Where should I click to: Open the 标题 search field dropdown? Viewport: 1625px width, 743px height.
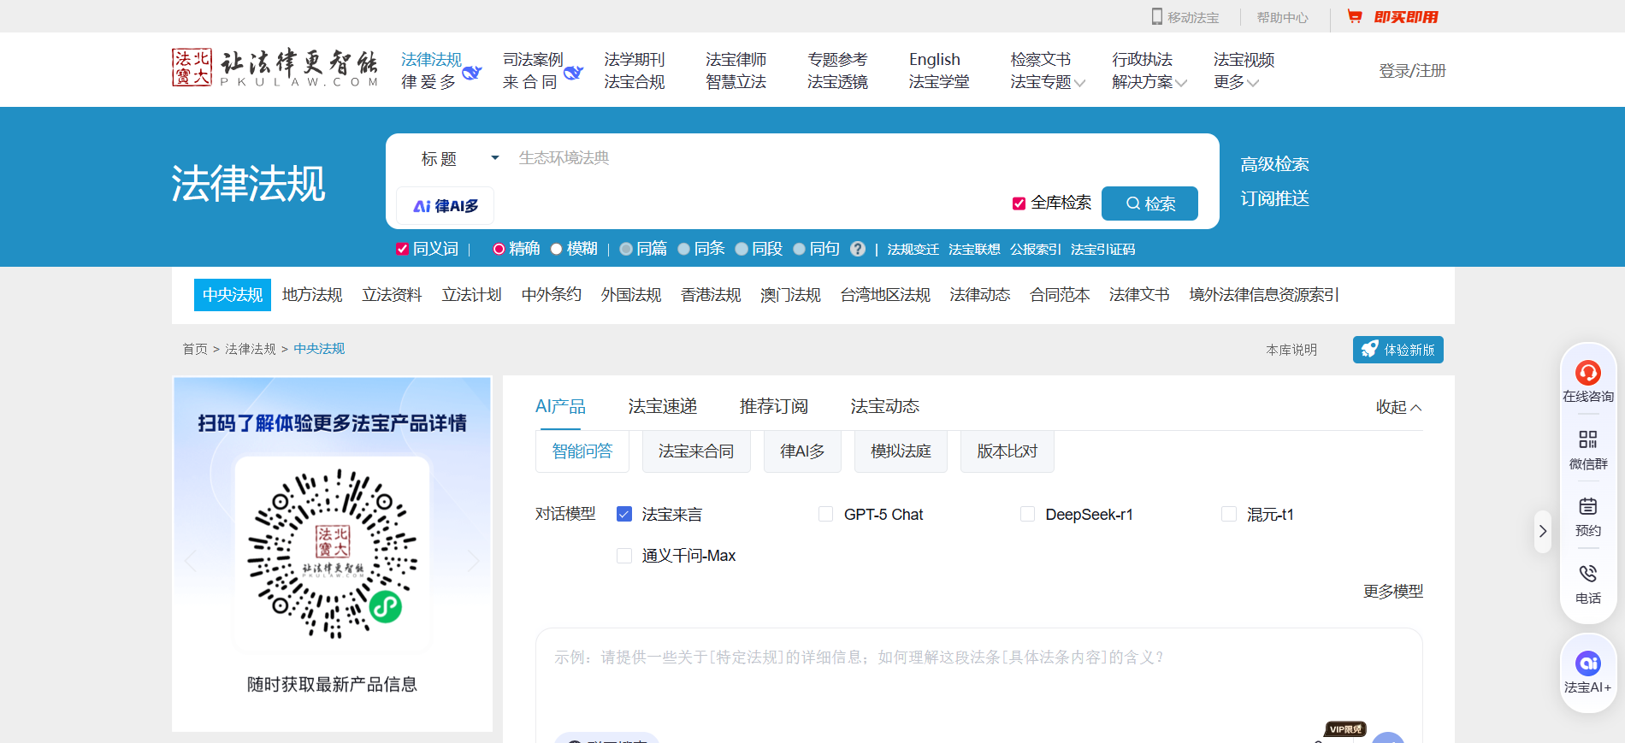pos(459,158)
